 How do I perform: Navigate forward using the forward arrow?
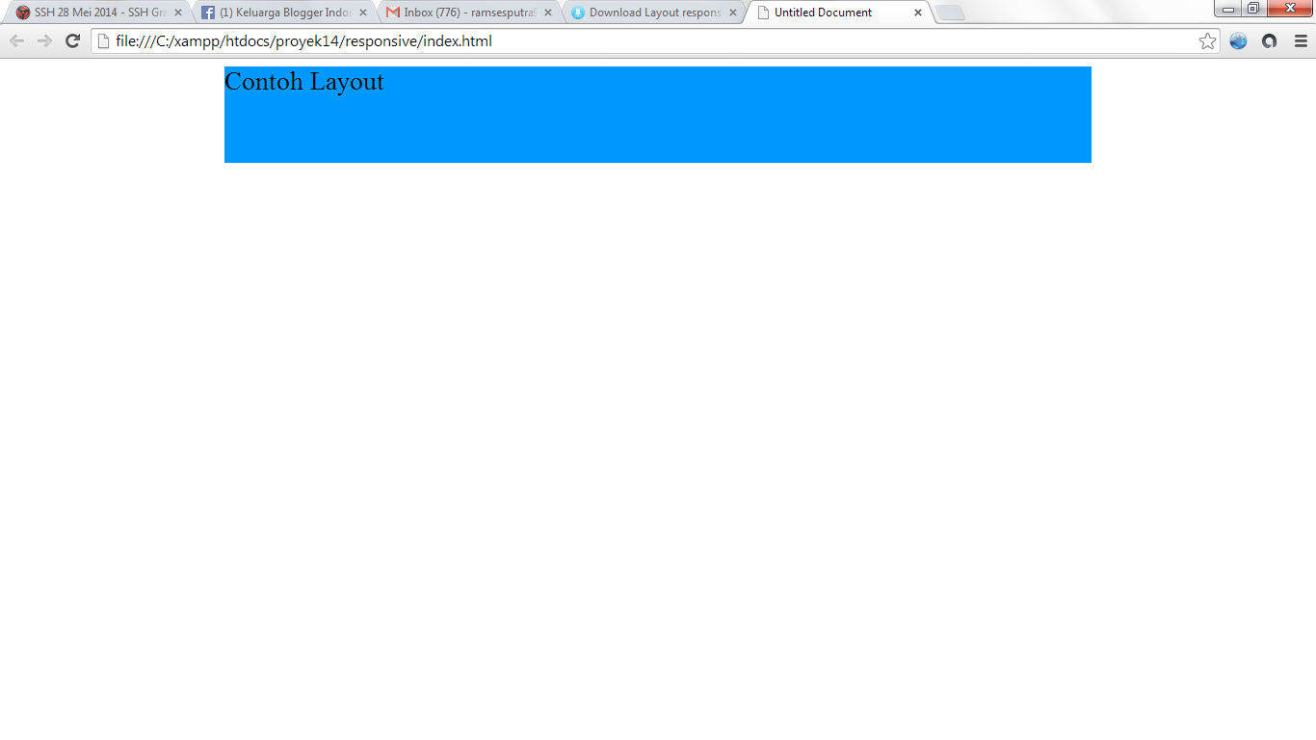(x=43, y=40)
